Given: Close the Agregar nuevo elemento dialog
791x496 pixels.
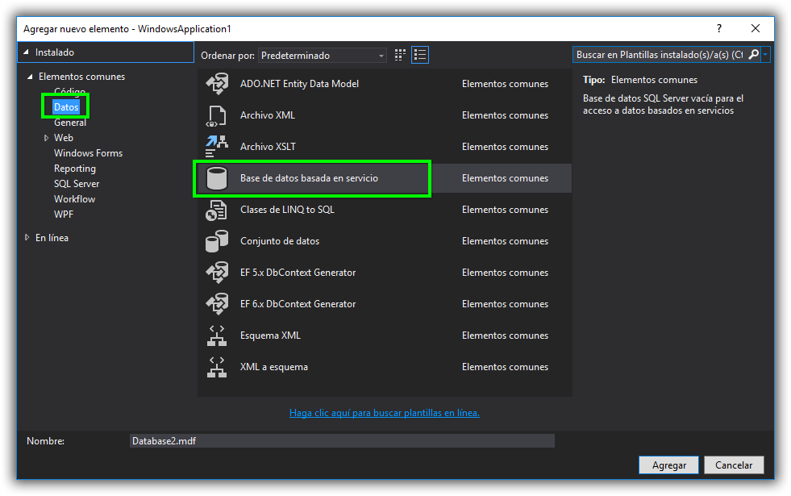Looking at the screenshot, I should point(756,29).
